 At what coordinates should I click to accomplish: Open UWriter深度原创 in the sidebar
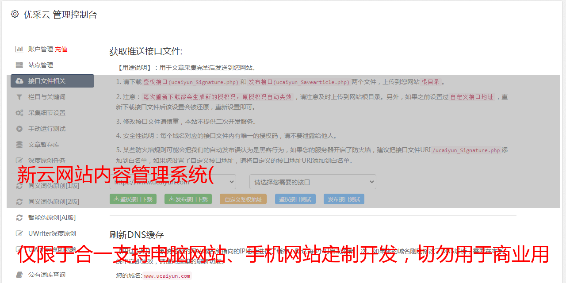pyautogui.click(x=52, y=233)
